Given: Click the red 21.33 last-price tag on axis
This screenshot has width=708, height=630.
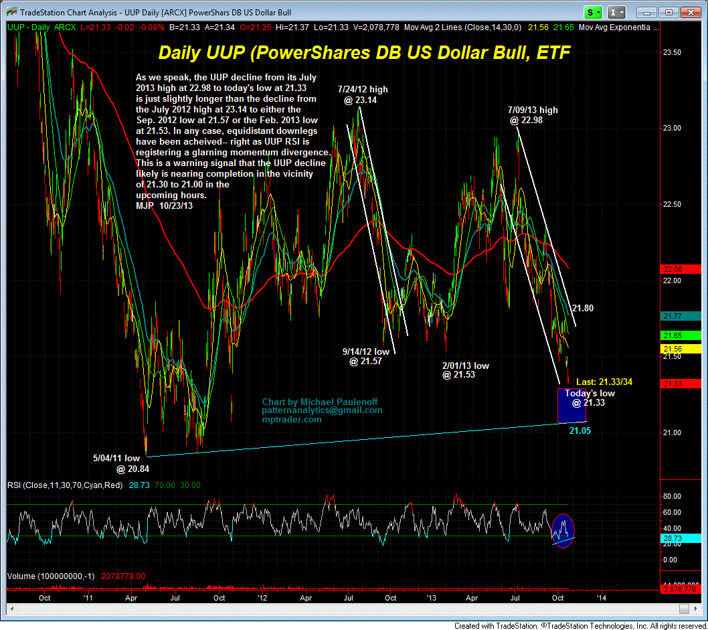Looking at the screenshot, I should coord(681,384).
